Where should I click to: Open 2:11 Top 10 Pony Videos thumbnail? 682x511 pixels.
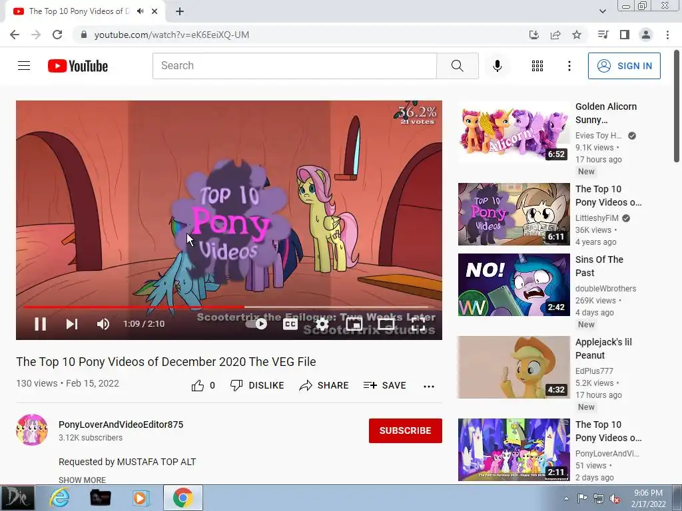pos(513,450)
